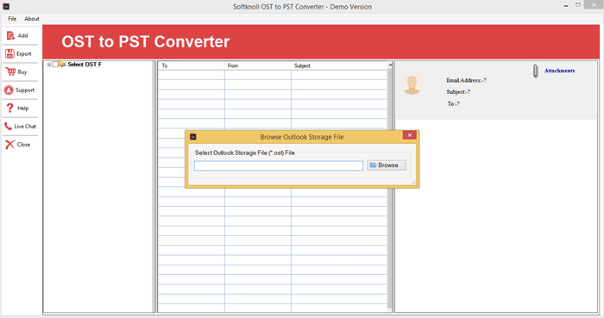
Task: Minimize the converter window
Action: pyautogui.click(x=566, y=6)
